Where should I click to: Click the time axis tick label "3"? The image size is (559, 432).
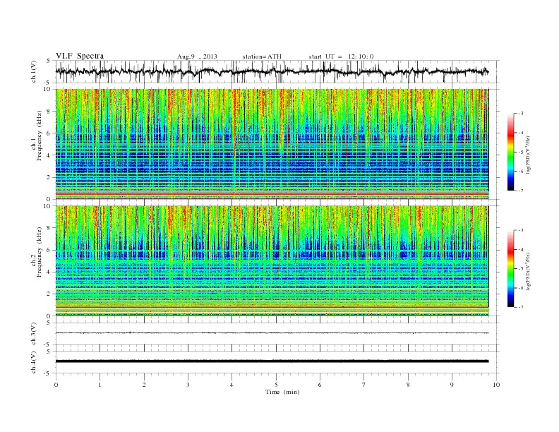coord(188,385)
